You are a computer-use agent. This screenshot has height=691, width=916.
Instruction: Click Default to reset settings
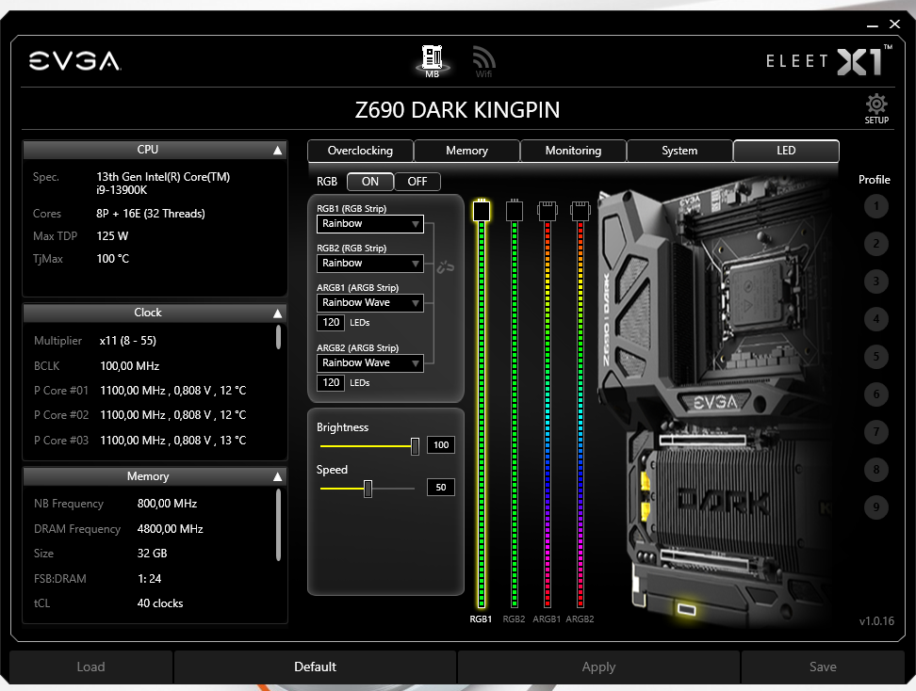[x=315, y=667]
